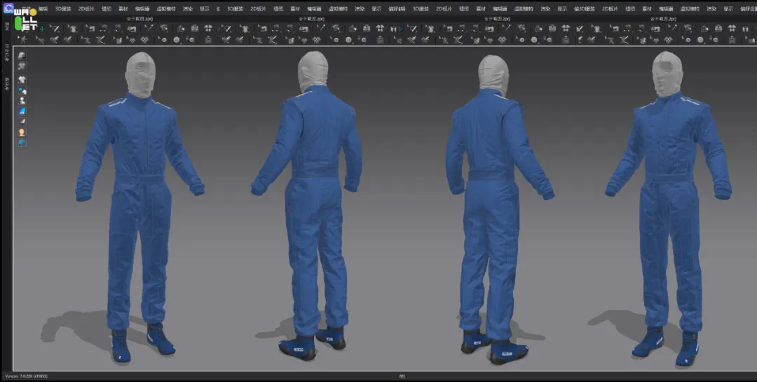Open the leftmost 编辑 menu
The height and width of the screenshot is (382, 757).
[43, 8]
